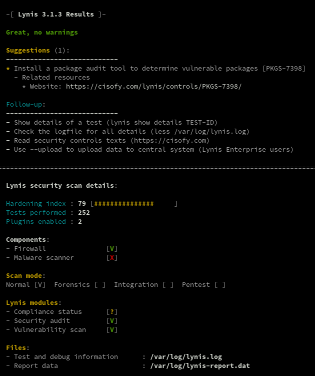The width and height of the screenshot is (315, 376).
Task: Click the PKGS-7398 test ID tag
Action: point(284,69)
